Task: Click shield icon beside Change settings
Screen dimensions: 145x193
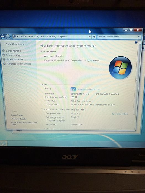Action: pos(113,114)
